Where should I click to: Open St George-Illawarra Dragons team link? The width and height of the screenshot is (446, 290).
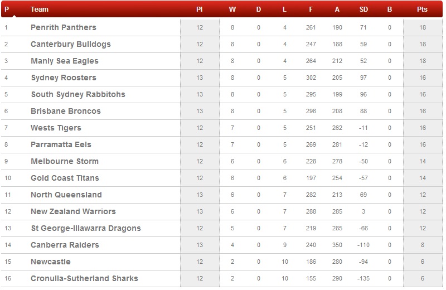pyautogui.click(x=86, y=228)
